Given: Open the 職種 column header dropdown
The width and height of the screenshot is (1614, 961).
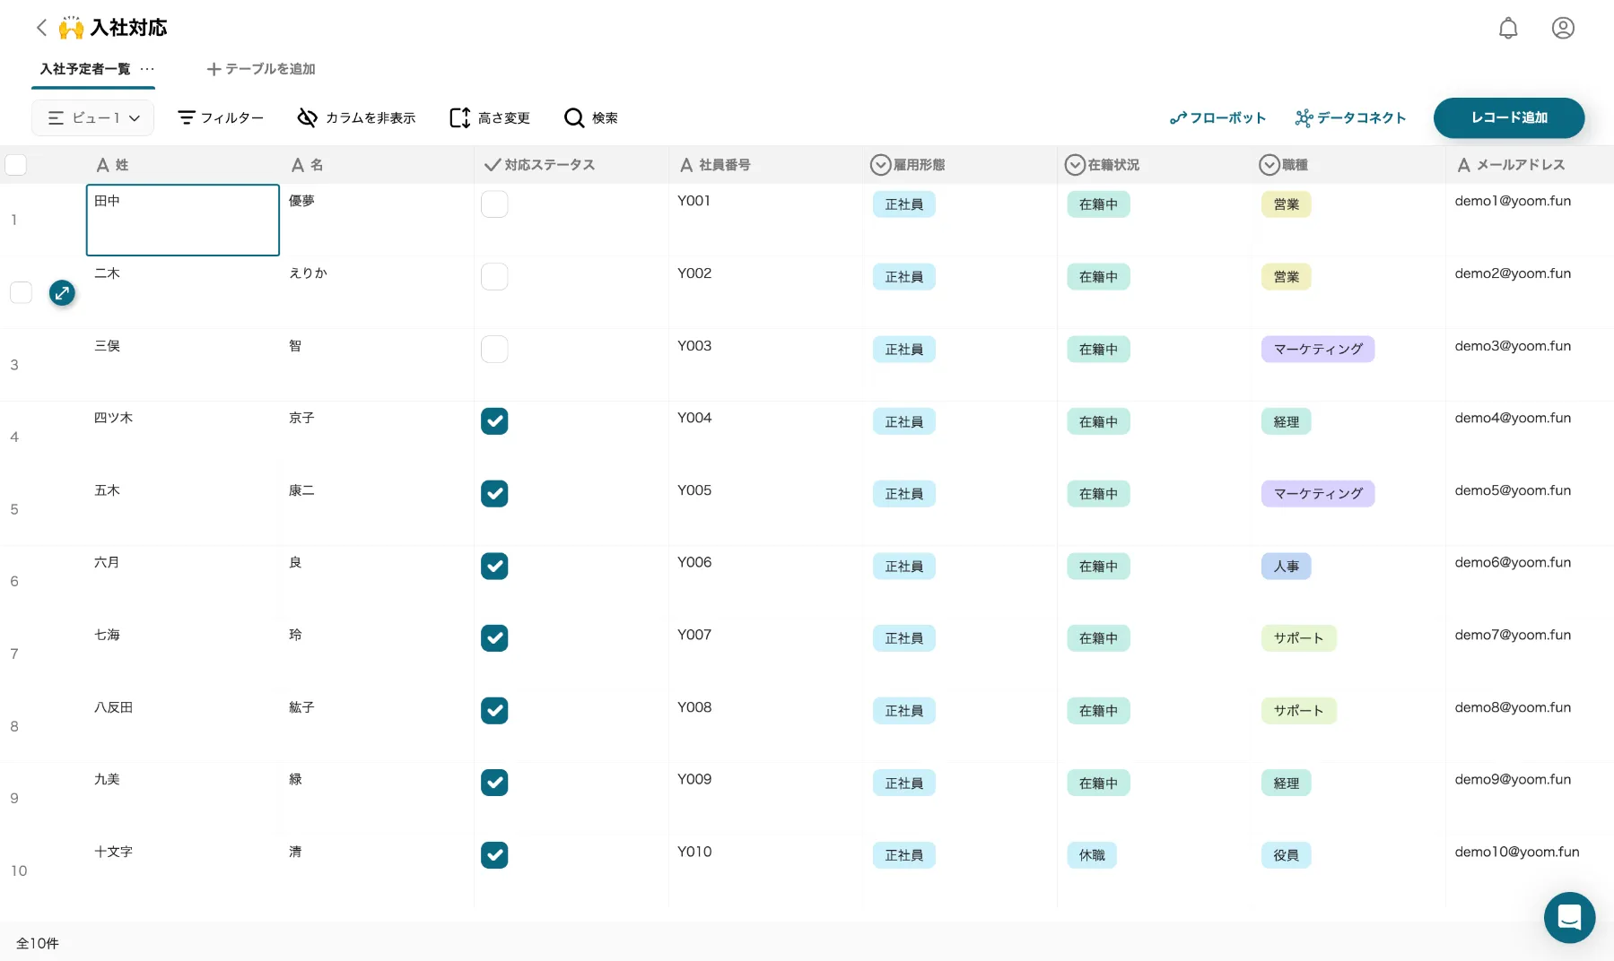Looking at the screenshot, I should [x=1284, y=165].
